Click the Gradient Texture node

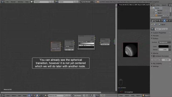(x=56, y=46)
